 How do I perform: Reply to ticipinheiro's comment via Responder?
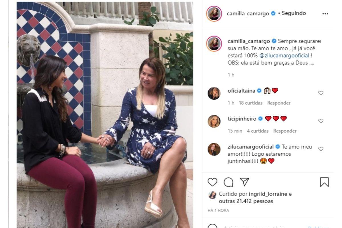click(x=285, y=131)
